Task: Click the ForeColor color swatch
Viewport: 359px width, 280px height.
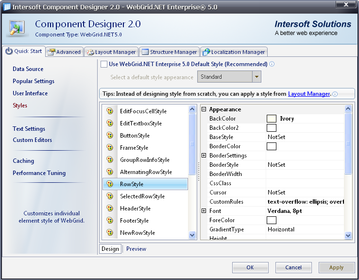Action: (272, 220)
